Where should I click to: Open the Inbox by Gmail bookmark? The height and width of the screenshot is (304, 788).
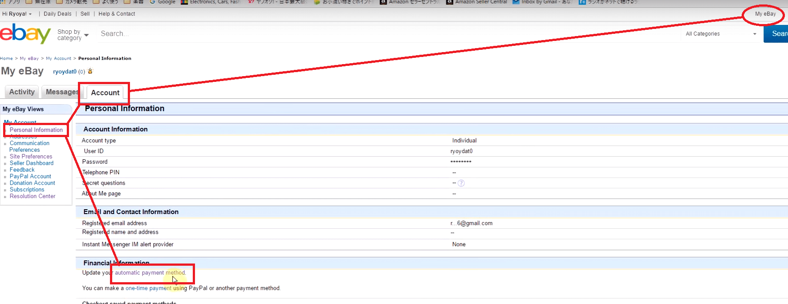click(x=542, y=2)
